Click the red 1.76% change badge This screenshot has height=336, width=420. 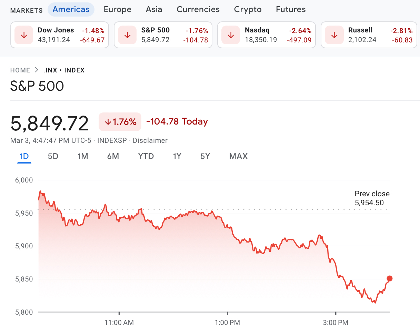[120, 122]
